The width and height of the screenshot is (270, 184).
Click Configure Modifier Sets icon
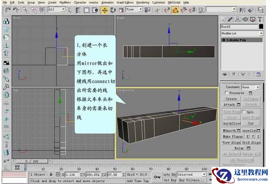[x=258, y=74]
